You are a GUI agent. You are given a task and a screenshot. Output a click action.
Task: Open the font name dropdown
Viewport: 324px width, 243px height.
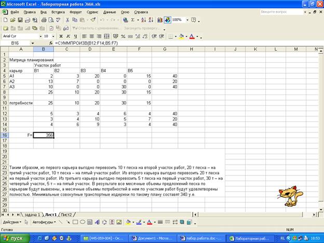40,36
